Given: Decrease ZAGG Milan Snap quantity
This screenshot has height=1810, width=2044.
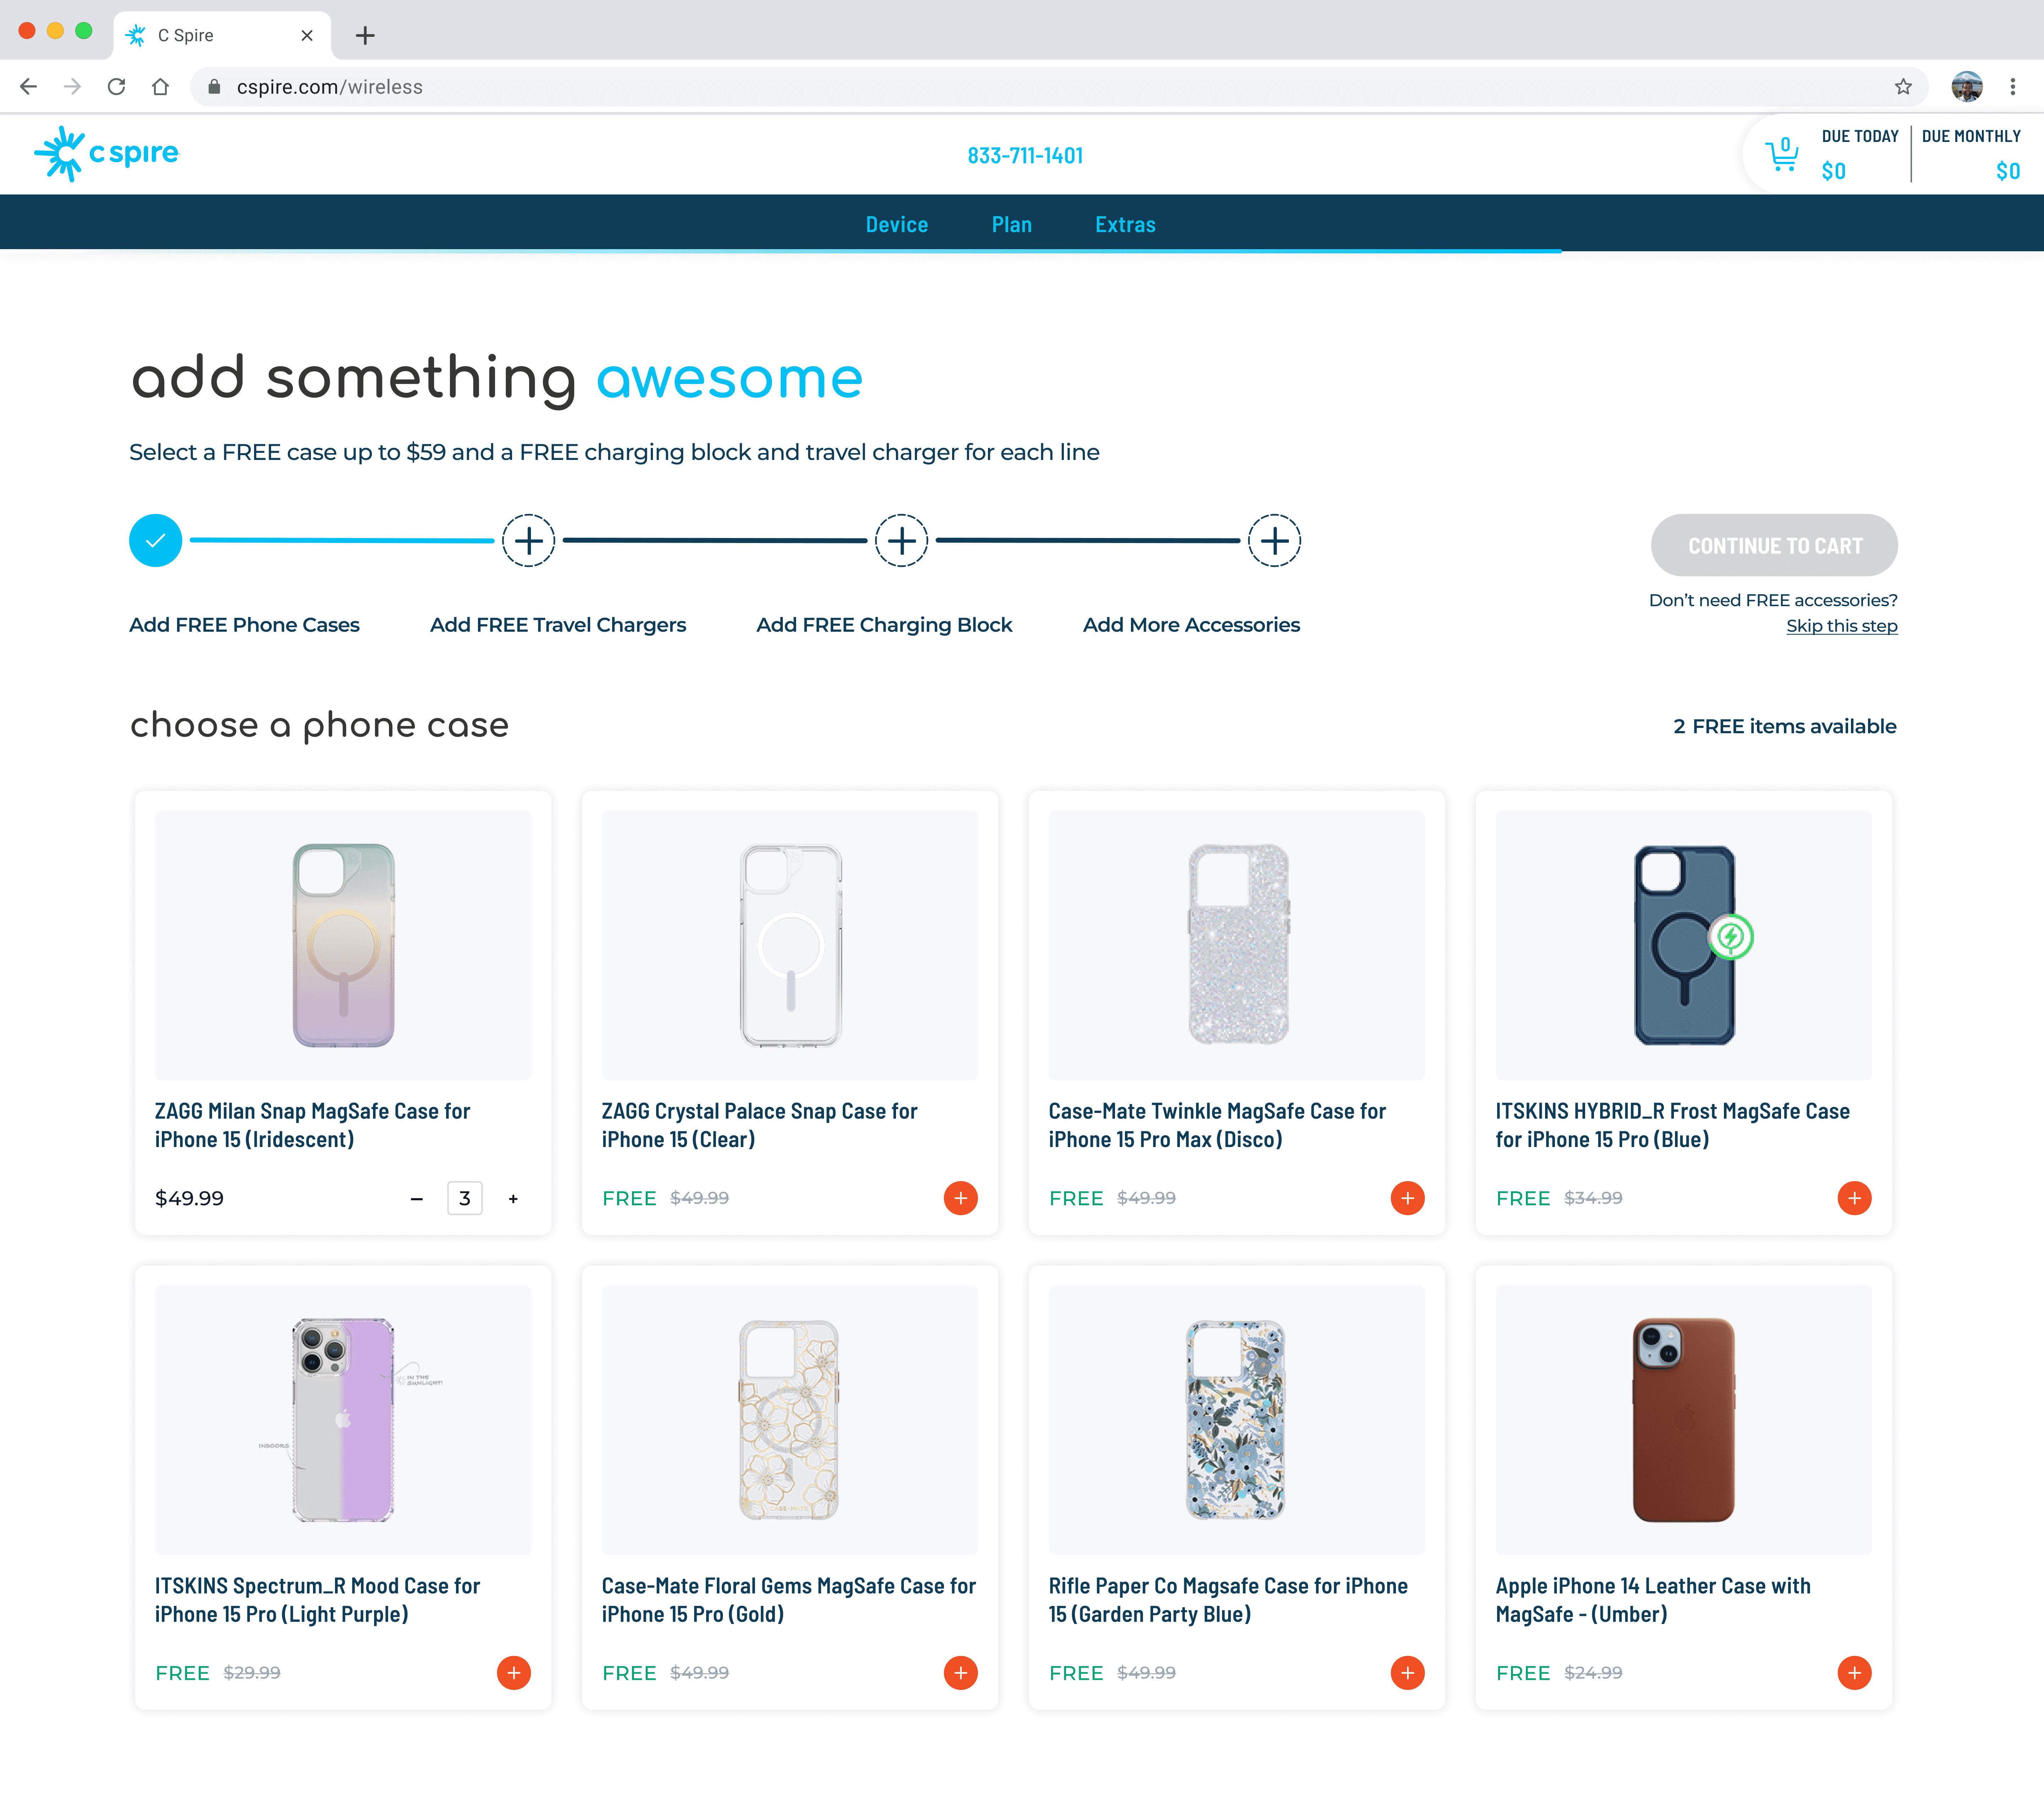Looking at the screenshot, I should tap(417, 1198).
